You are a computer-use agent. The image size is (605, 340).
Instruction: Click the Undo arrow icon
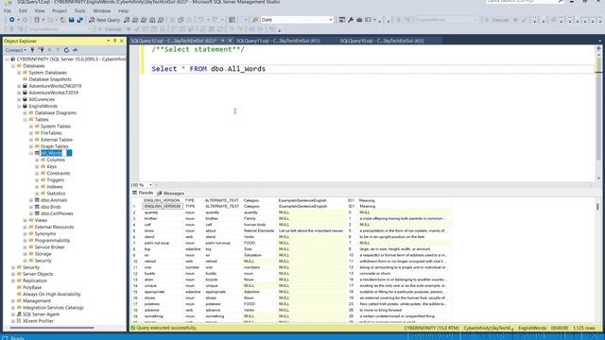[200, 20]
